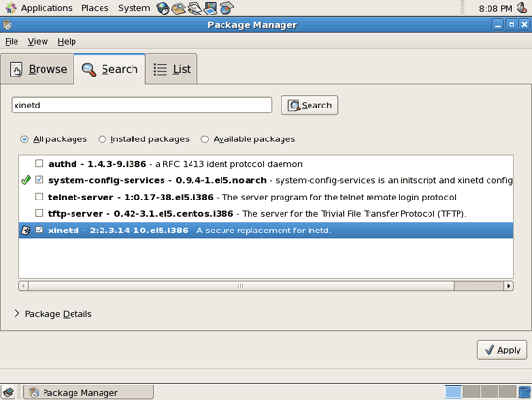
Task: Open the File menu
Action: tap(12, 41)
